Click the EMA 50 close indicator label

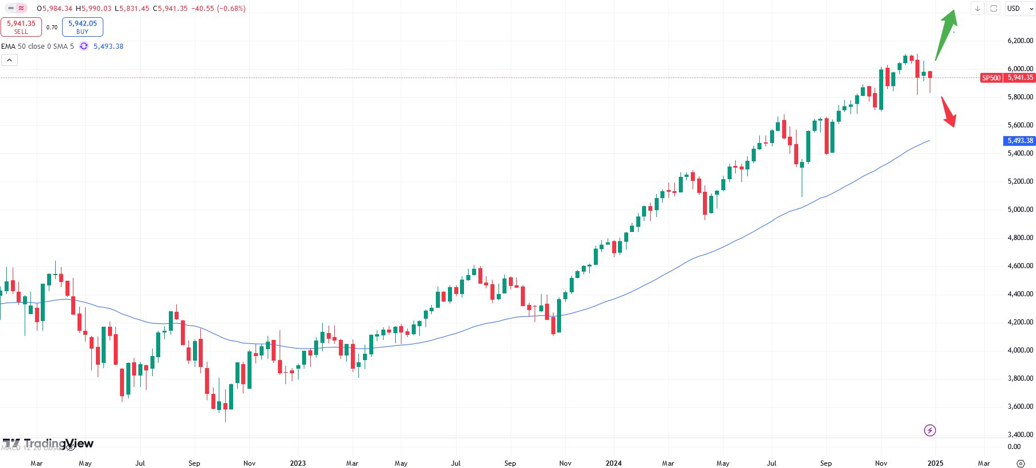[x=37, y=47]
